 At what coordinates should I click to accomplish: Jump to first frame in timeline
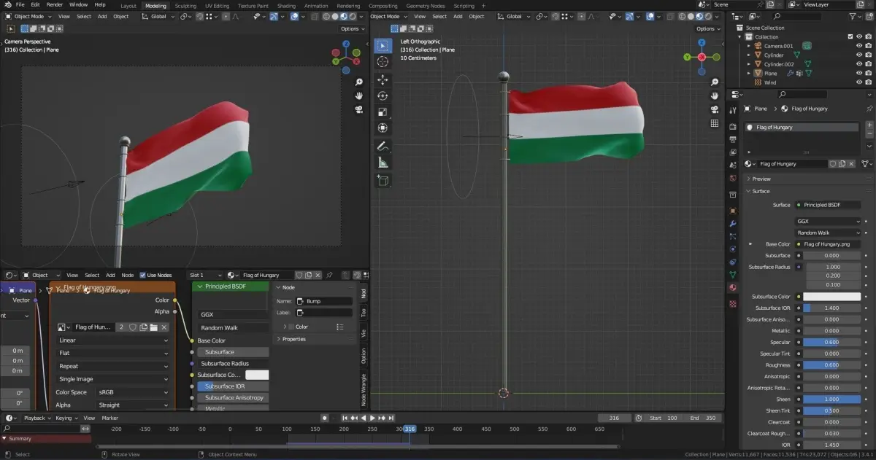coord(345,418)
